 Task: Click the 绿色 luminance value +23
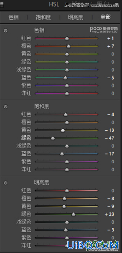click(109, 214)
